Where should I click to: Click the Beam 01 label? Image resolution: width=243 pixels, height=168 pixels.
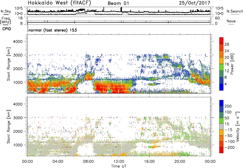[118, 3]
